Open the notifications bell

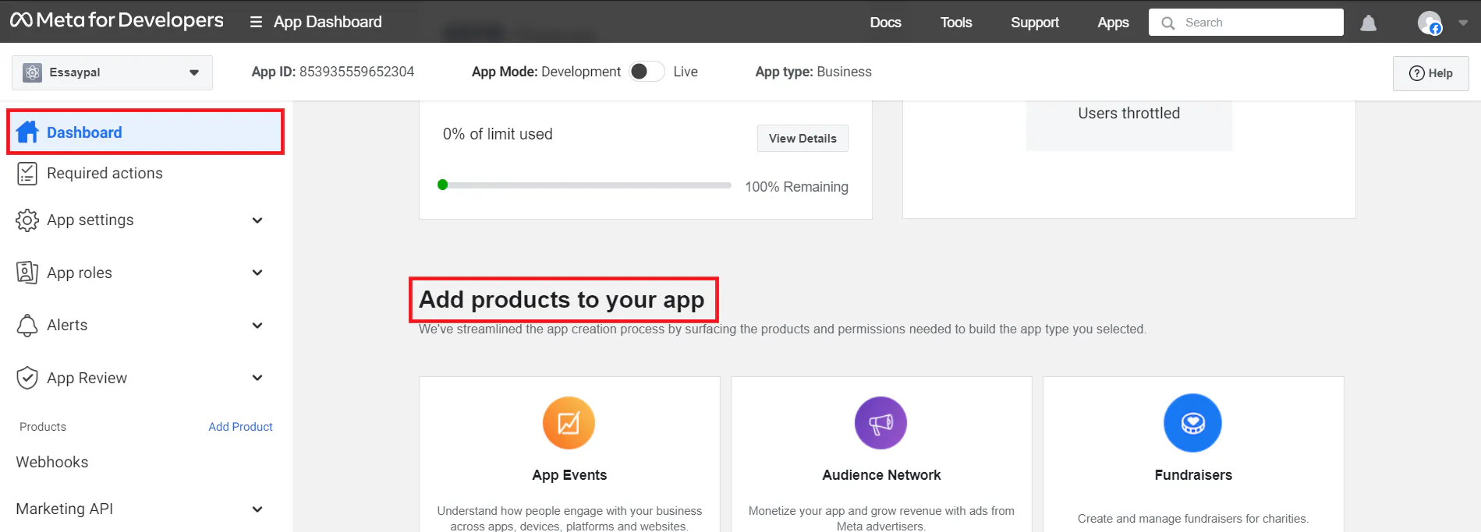coord(1368,23)
